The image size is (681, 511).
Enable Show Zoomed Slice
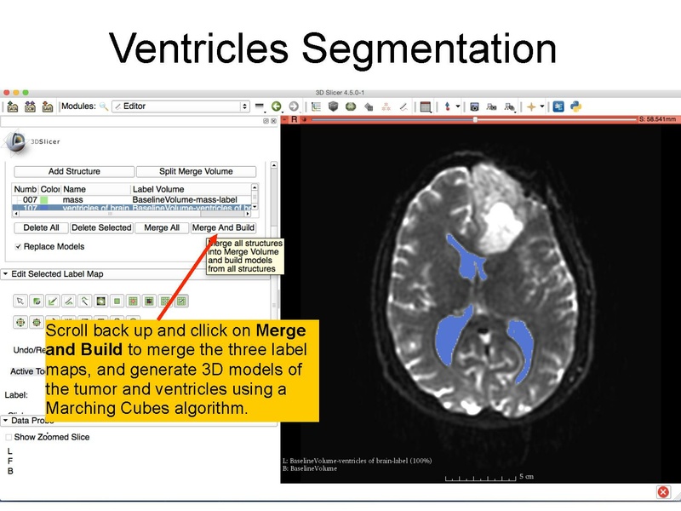click(8, 437)
